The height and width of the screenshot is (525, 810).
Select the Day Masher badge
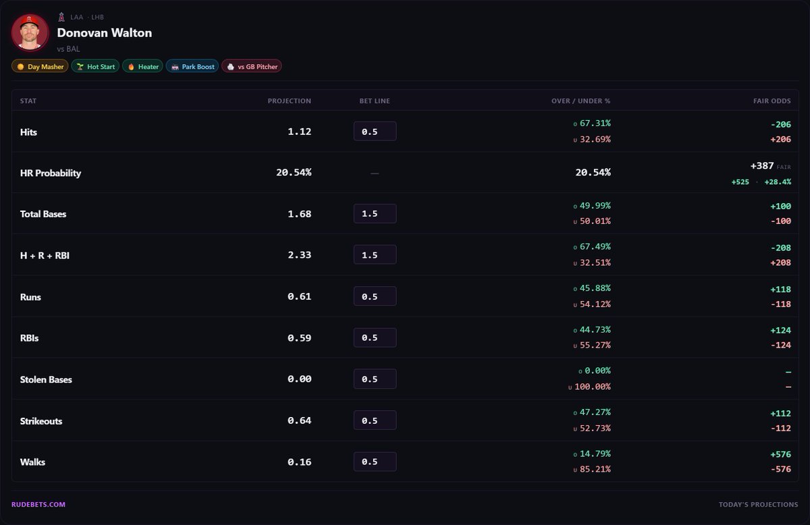tap(40, 66)
